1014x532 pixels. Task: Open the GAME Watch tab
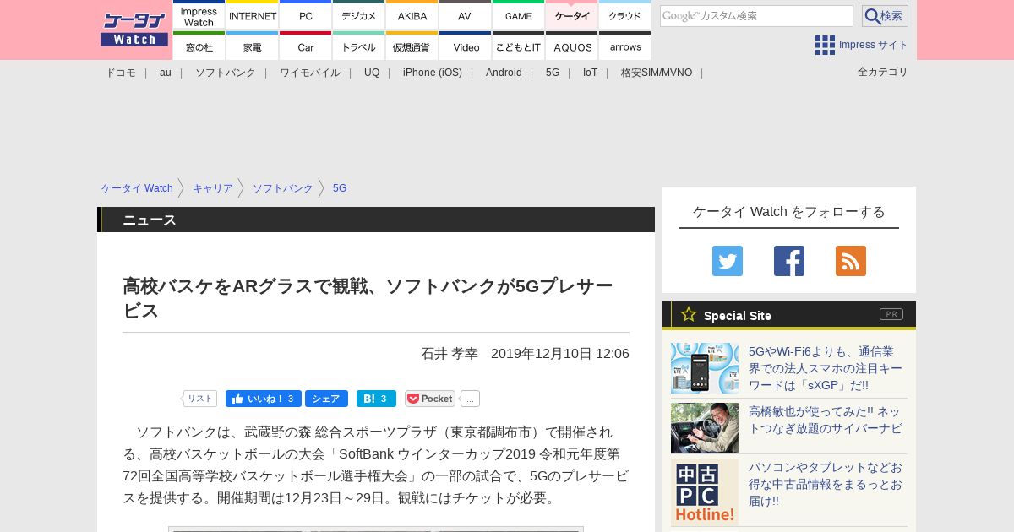point(519,16)
